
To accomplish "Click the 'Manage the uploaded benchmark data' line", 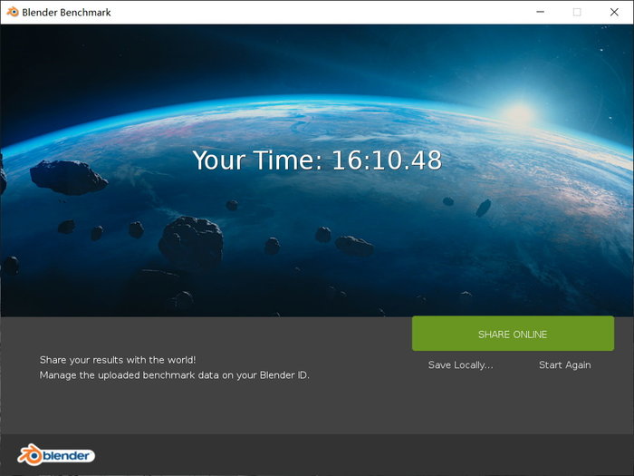I will click(174, 374).
